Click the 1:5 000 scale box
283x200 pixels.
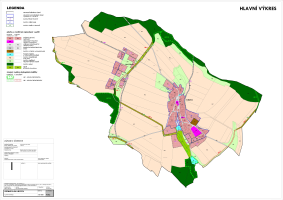[41, 194]
